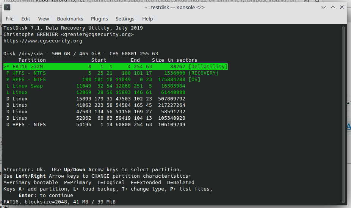Click the terminal's vertical scrollbar
The image size is (351, 208).
tap(344, 114)
